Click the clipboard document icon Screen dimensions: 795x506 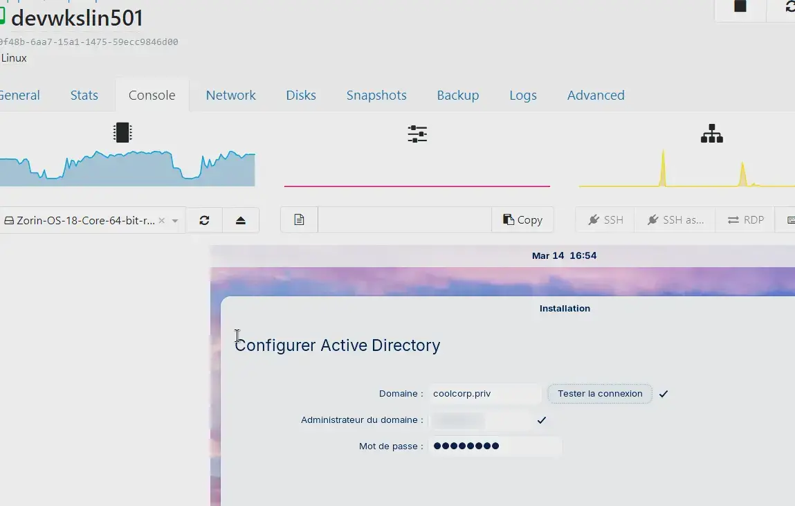click(299, 220)
